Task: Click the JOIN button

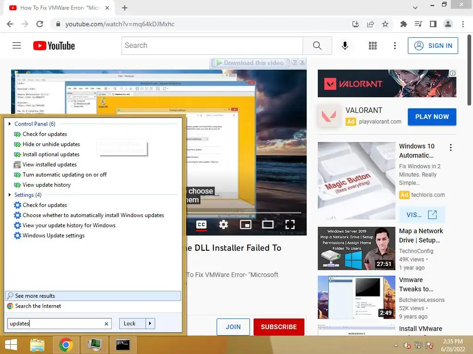Action: pos(233,327)
